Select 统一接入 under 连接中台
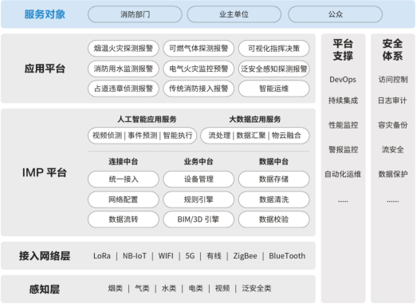417x304 pixels. point(124,180)
